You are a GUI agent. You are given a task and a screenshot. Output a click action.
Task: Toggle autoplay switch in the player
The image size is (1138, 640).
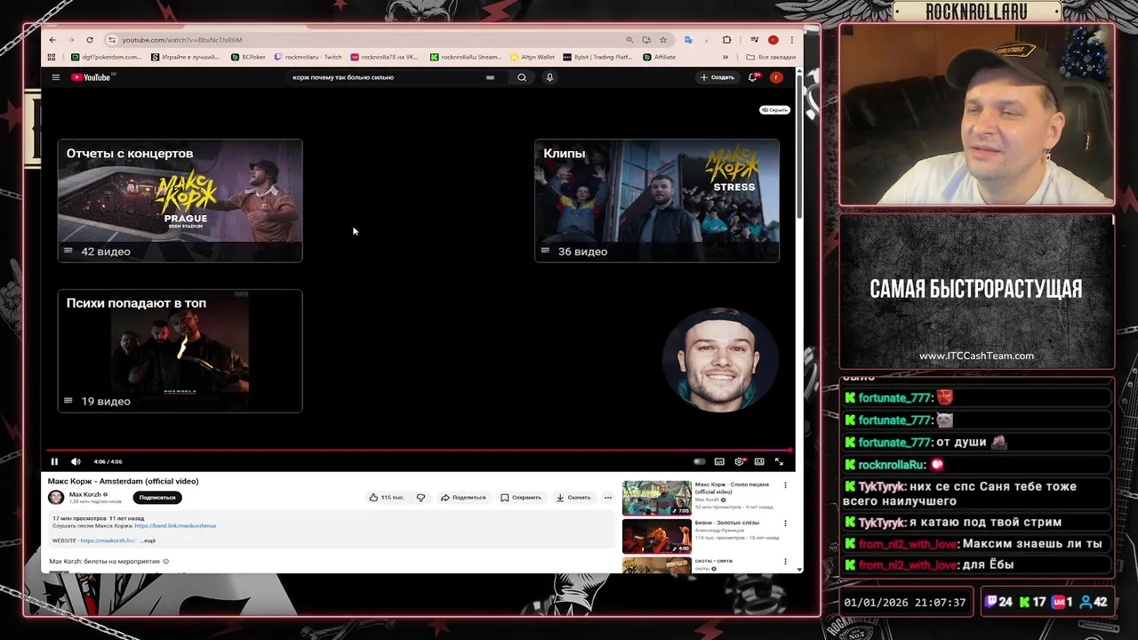(x=700, y=461)
